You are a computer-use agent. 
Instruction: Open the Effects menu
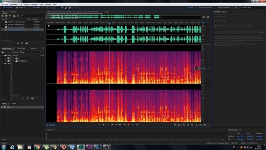[x=27, y=5]
